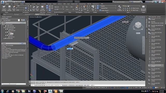Click the Windows Start orb
Image resolution: width=166 pixels, height=93 pixels.
pos(2,91)
